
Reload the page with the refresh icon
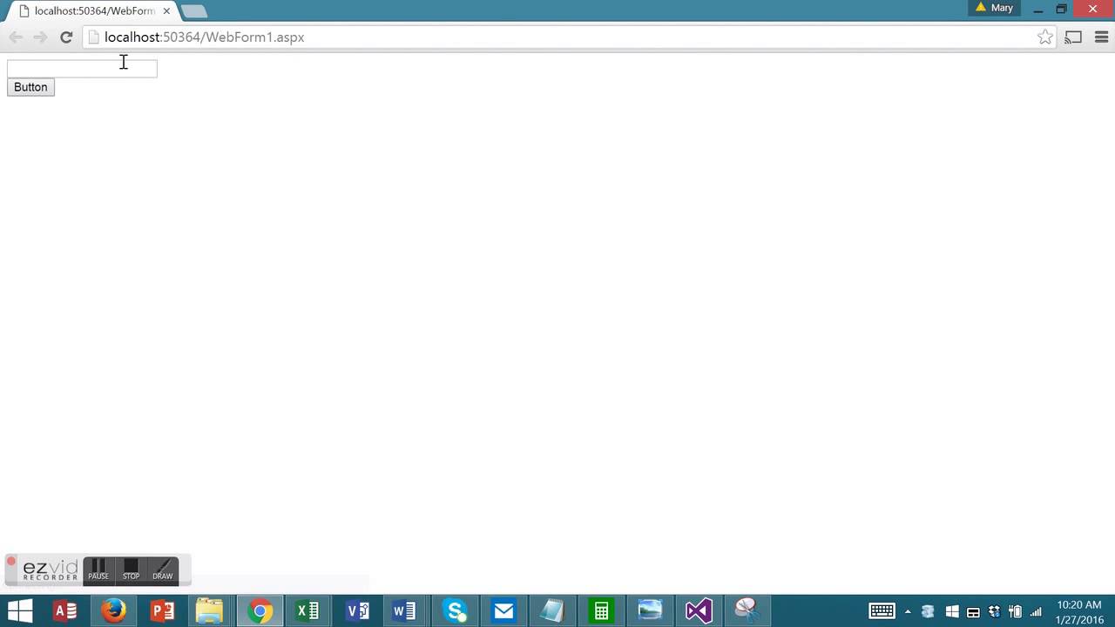click(x=66, y=37)
